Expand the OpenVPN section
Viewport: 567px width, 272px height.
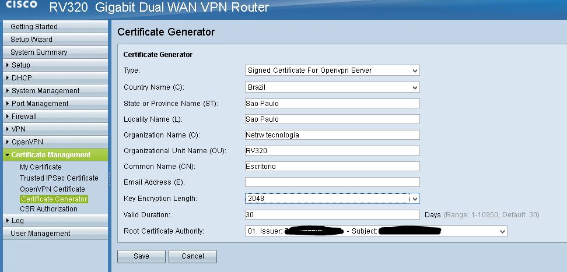(x=55, y=142)
